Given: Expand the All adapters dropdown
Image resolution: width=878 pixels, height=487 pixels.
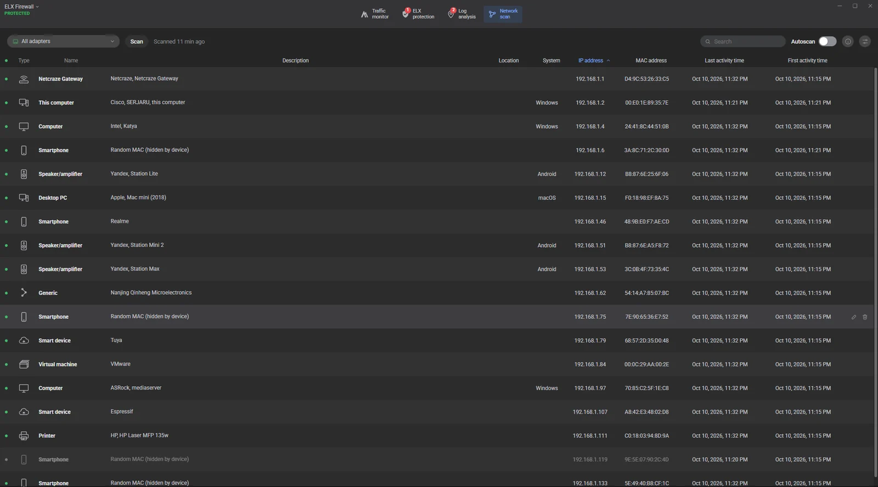Looking at the screenshot, I should (x=63, y=42).
